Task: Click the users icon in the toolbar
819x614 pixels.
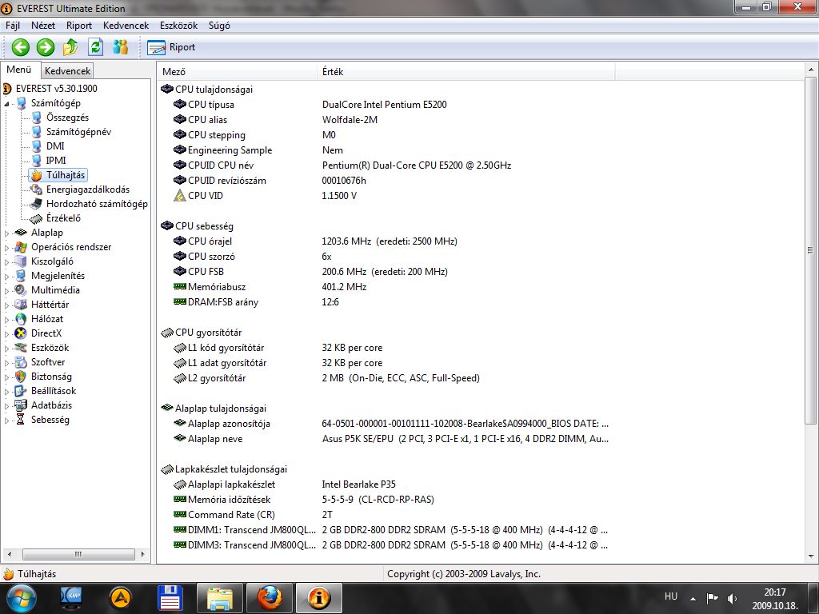Action: coord(121,47)
